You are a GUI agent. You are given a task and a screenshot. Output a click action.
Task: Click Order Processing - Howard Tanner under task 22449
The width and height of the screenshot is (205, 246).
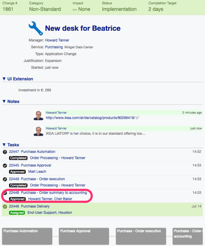tap(58, 185)
